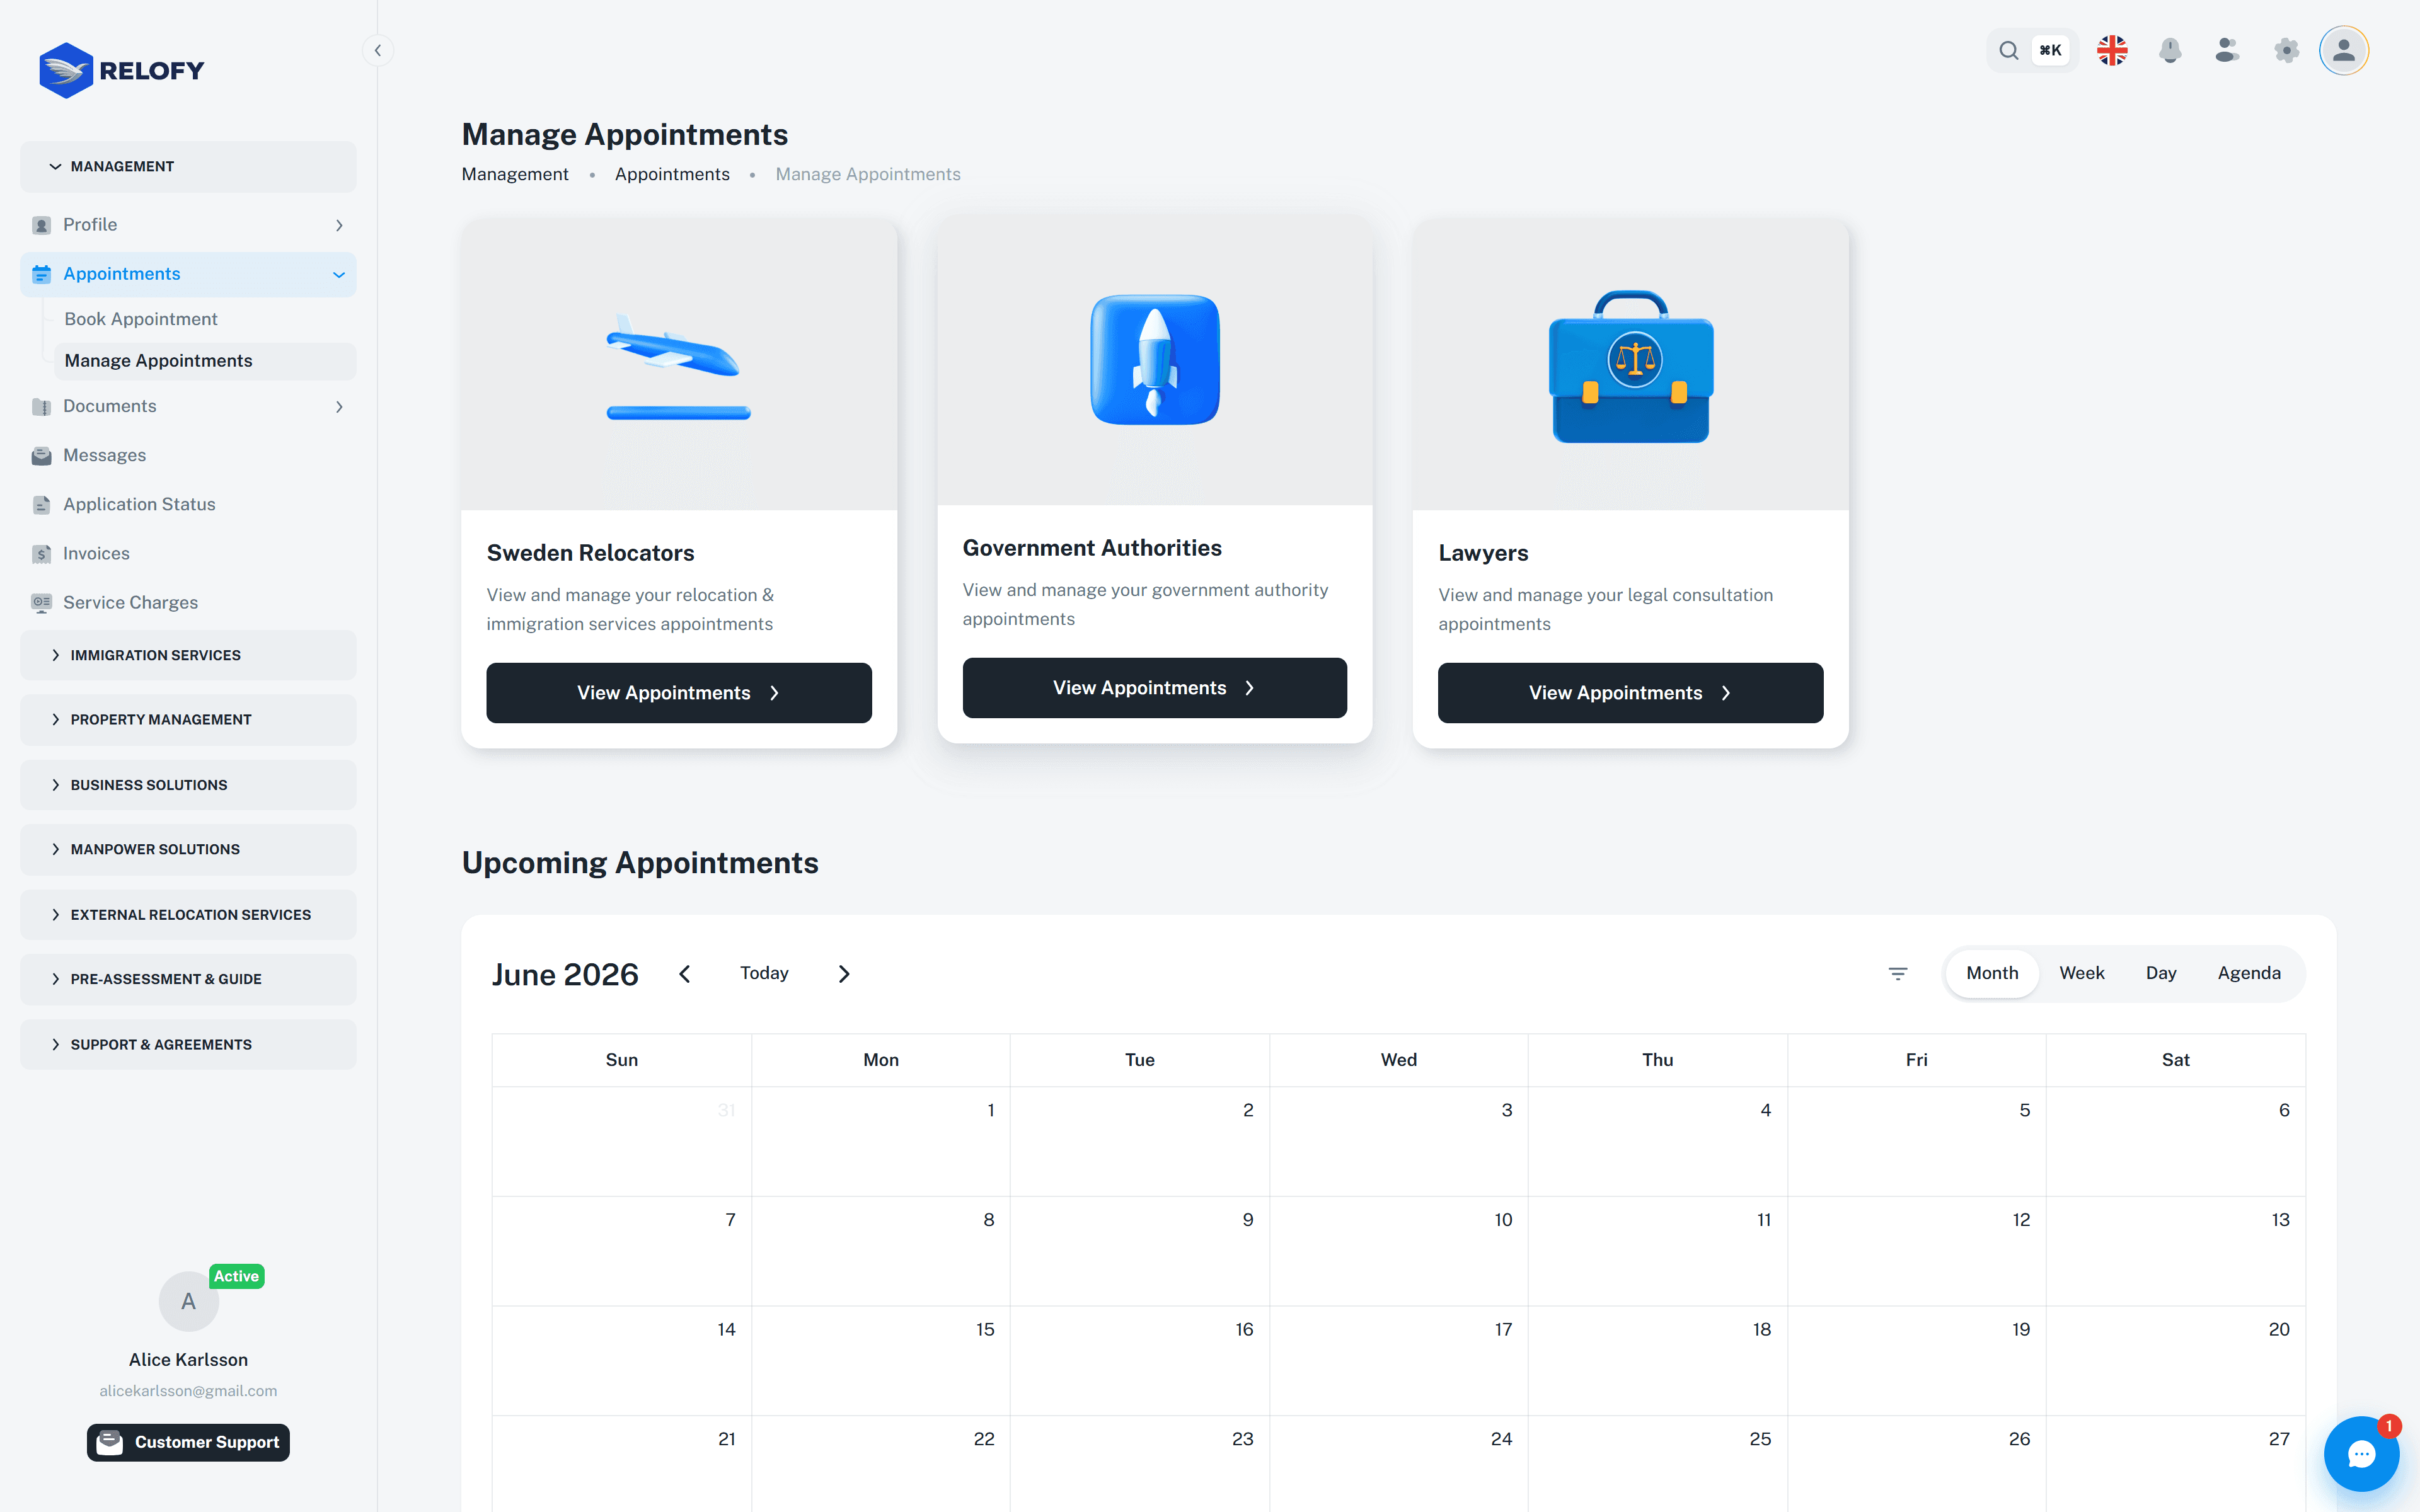Collapse the sidebar with the arrow button
The height and width of the screenshot is (1512, 2420).
click(x=377, y=50)
